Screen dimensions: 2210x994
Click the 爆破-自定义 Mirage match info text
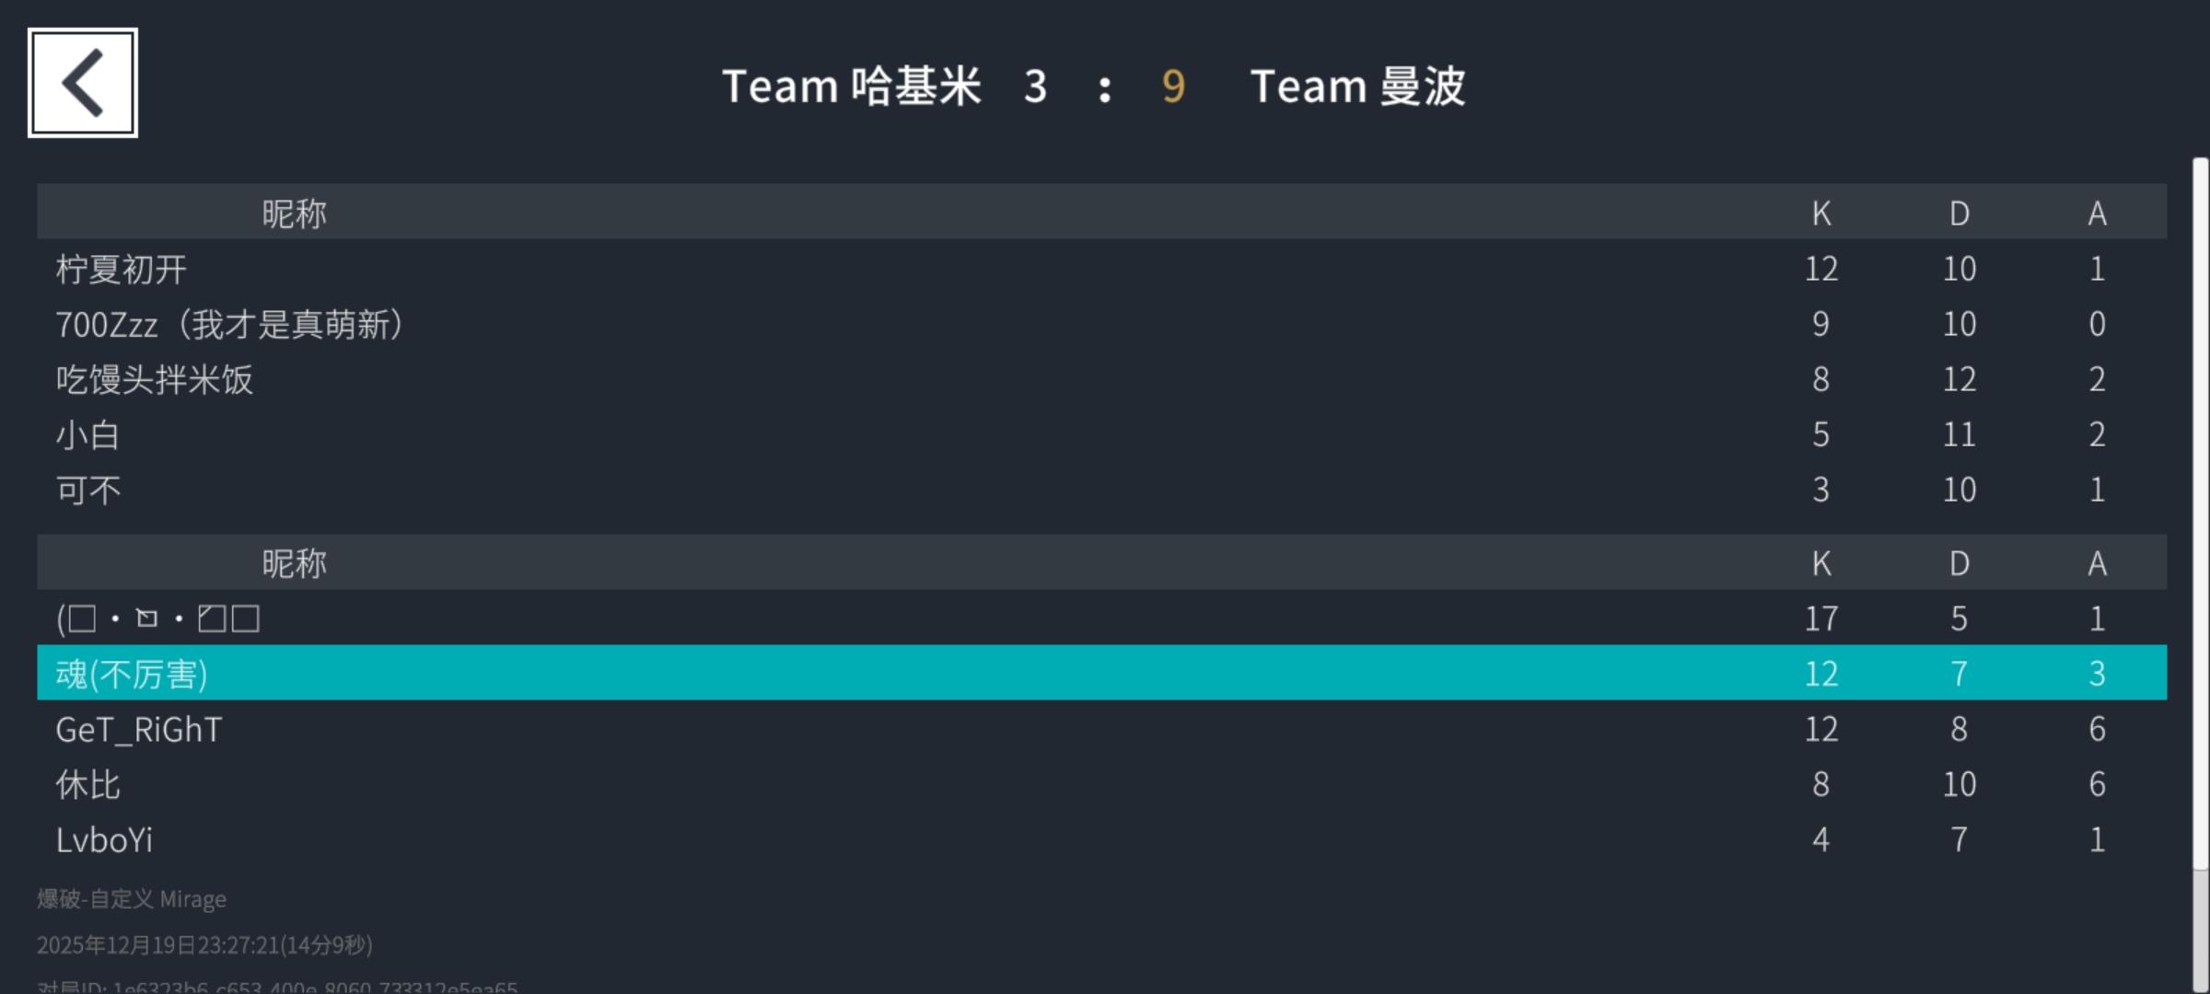pos(132,898)
